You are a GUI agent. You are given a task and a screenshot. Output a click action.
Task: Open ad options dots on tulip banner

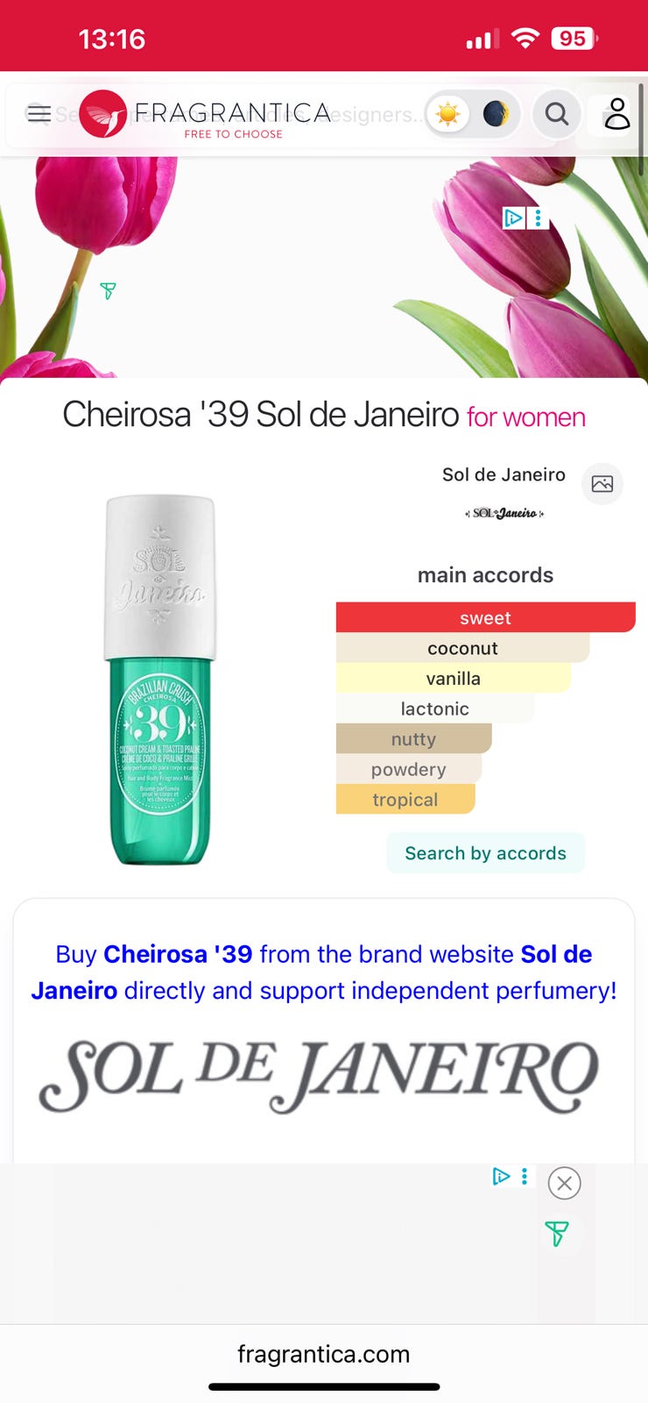538,217
